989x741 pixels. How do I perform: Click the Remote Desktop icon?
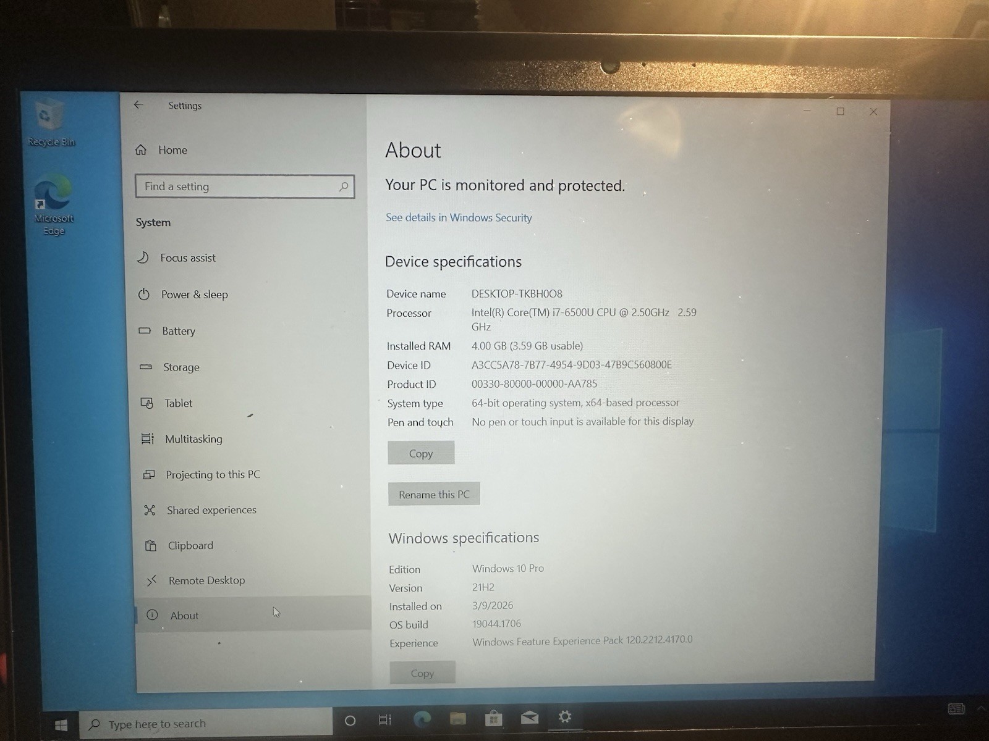151,580
